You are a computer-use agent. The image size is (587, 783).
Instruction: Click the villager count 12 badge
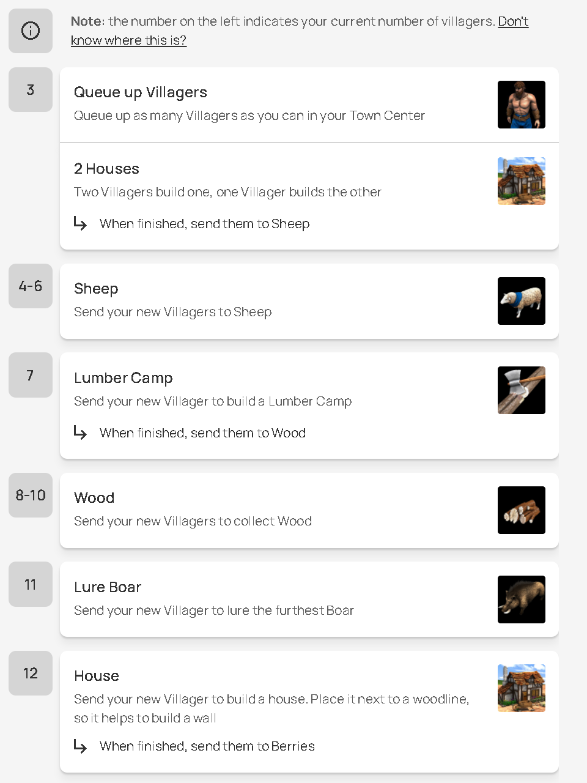(31, 674)
